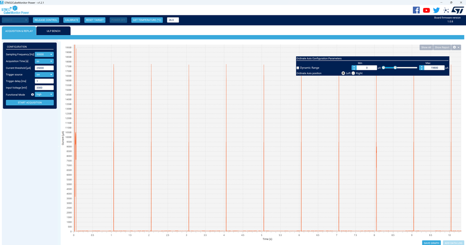This screenshot has width=466, height=245.
Task: Click the app icon in title bar
Action: coord(2,2)
